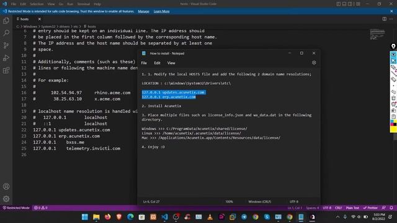Open the Explorer view in the activity bar
The width and height of the screenshot is (397, 223).
6,20
